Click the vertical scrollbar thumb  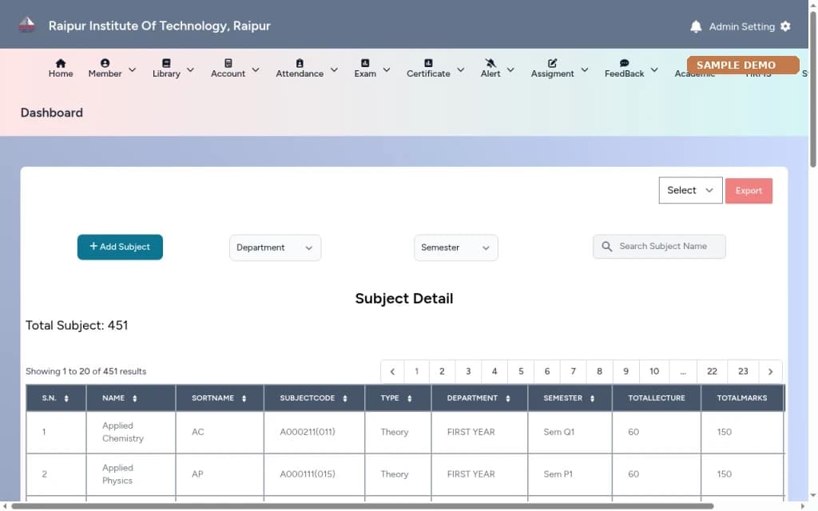(812, 89)
